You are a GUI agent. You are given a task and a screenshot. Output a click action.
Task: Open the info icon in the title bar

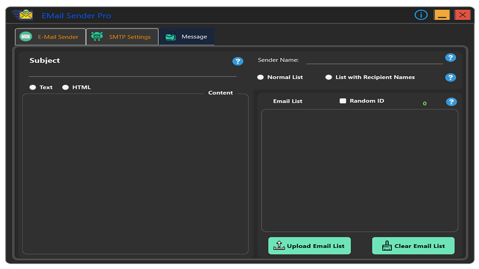pyautogui.click(x=421, y=15)
